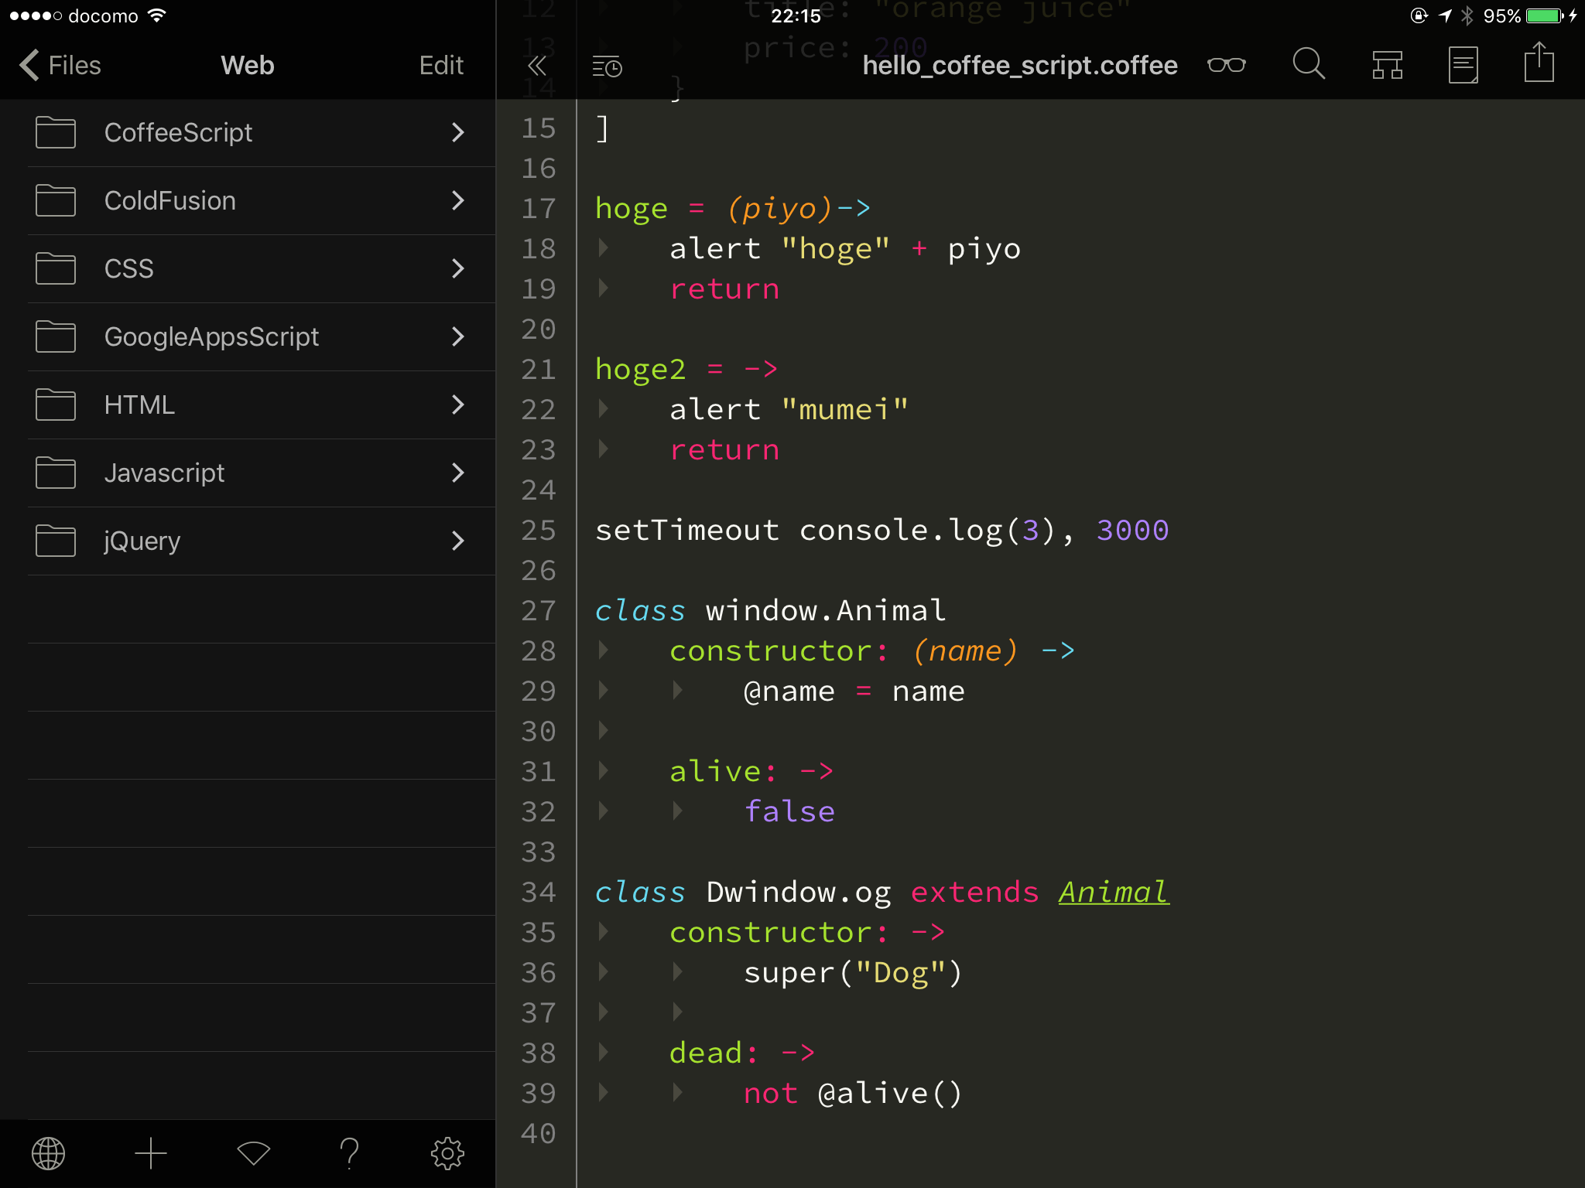Select the CoffeeScript folder icon

click(x=56, y=132)
